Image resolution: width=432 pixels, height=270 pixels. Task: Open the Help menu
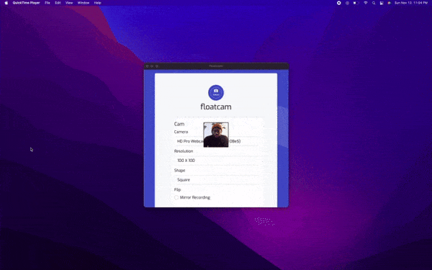pyautogui.click(x=97, y=3)
